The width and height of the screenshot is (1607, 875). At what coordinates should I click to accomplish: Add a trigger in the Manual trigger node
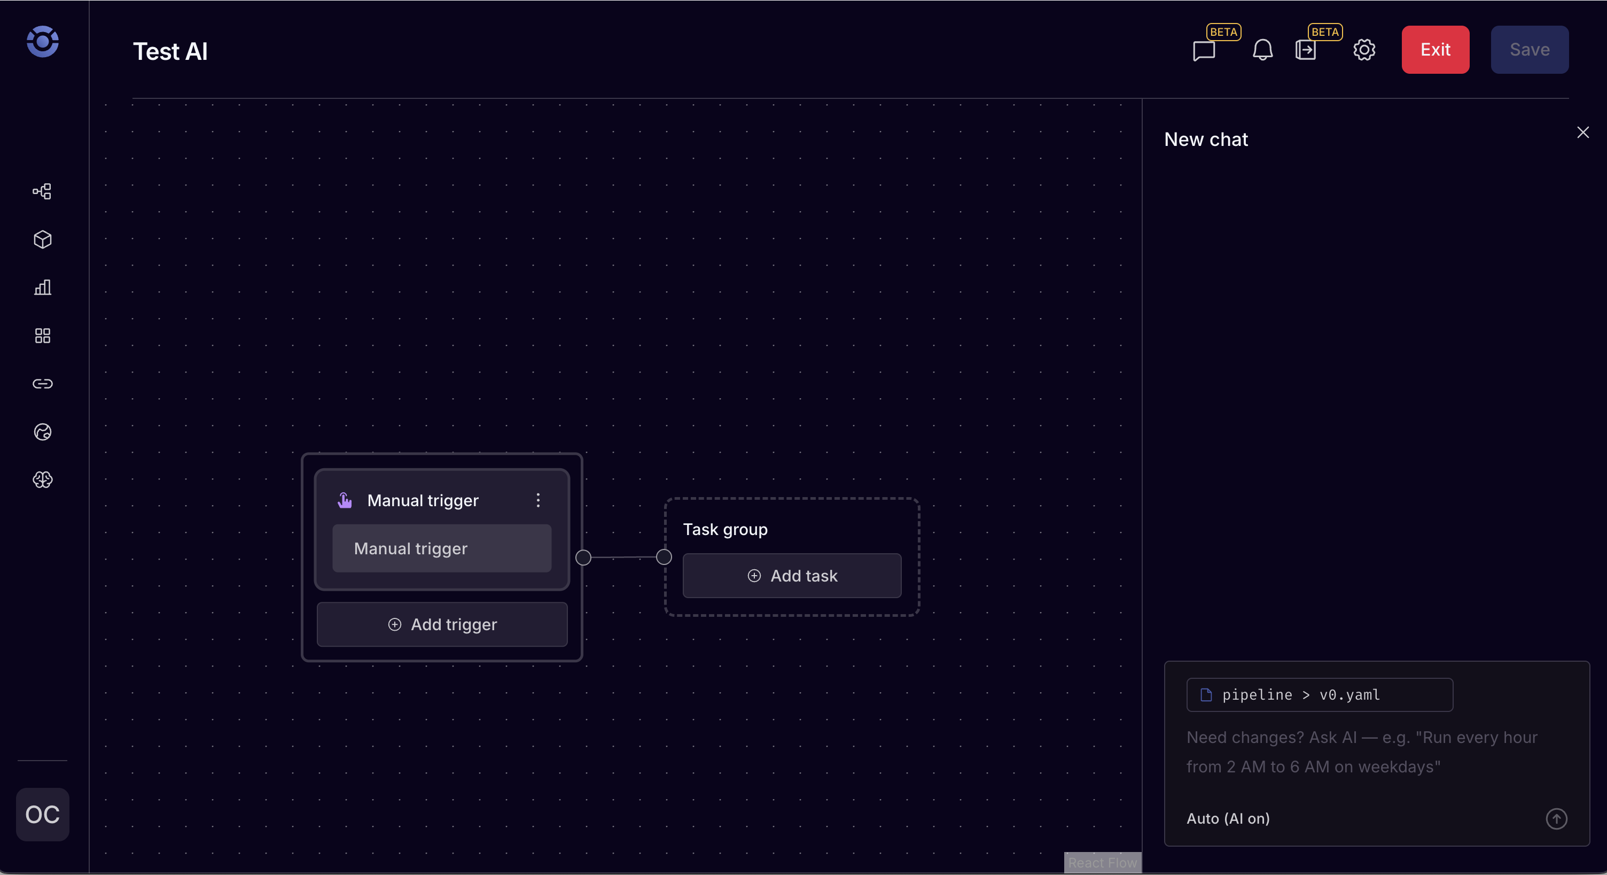(442, 624)
